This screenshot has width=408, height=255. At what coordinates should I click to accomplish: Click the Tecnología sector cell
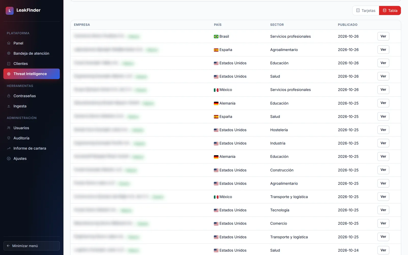pos(280,210)
